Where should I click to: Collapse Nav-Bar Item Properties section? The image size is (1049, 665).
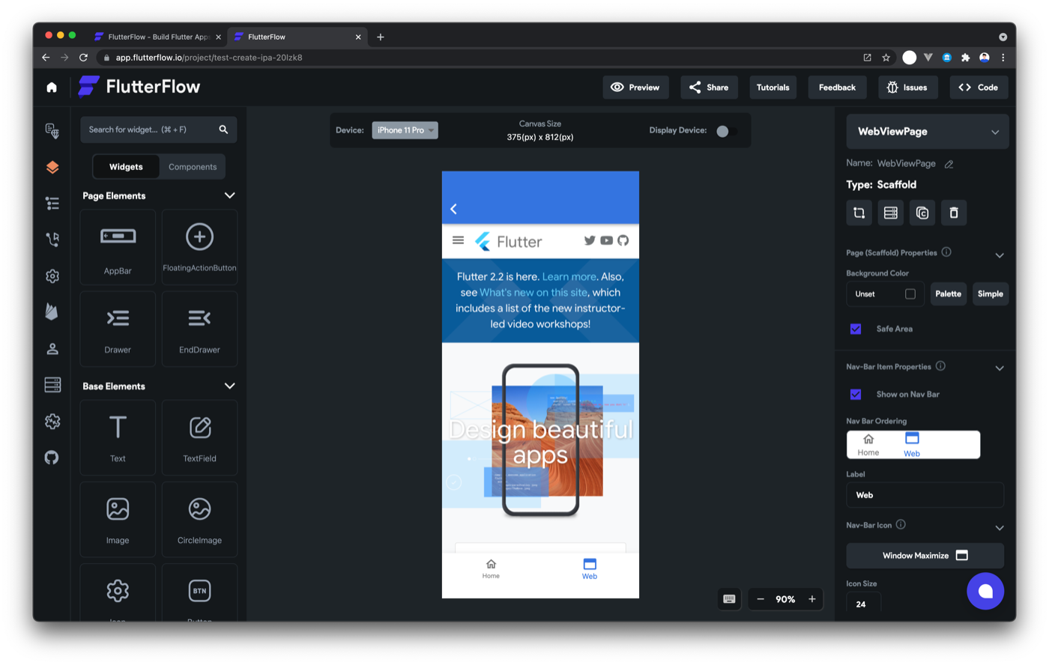point(1000,368)
